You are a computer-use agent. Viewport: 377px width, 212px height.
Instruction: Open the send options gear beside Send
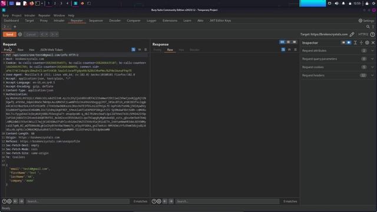click(x=20, y=34)
